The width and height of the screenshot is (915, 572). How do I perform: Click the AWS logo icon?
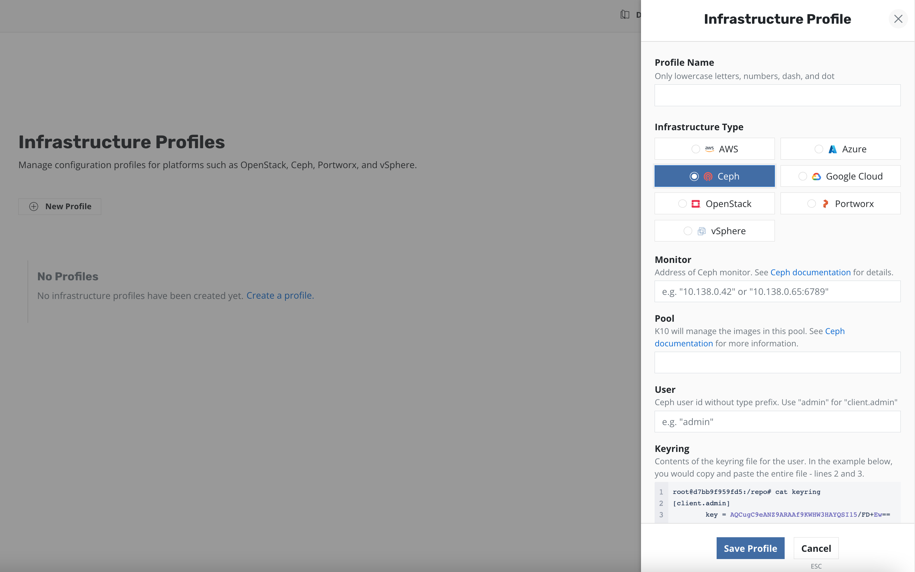click(709, 149)
